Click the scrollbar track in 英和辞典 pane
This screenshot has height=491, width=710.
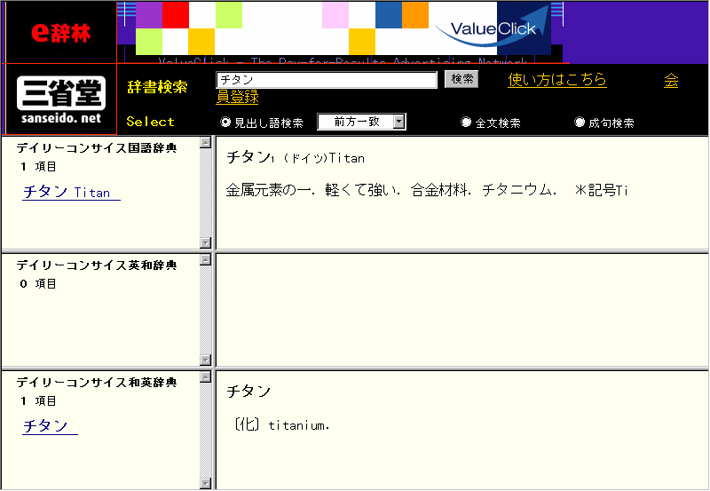206,311
